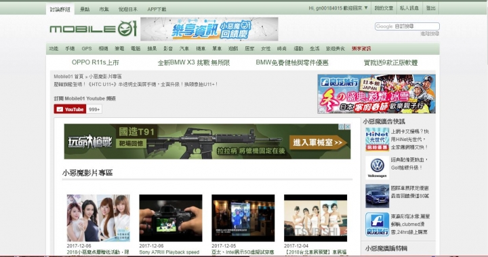Switch to the 景點 tab
488x257 pixels.
pos(85,9)
